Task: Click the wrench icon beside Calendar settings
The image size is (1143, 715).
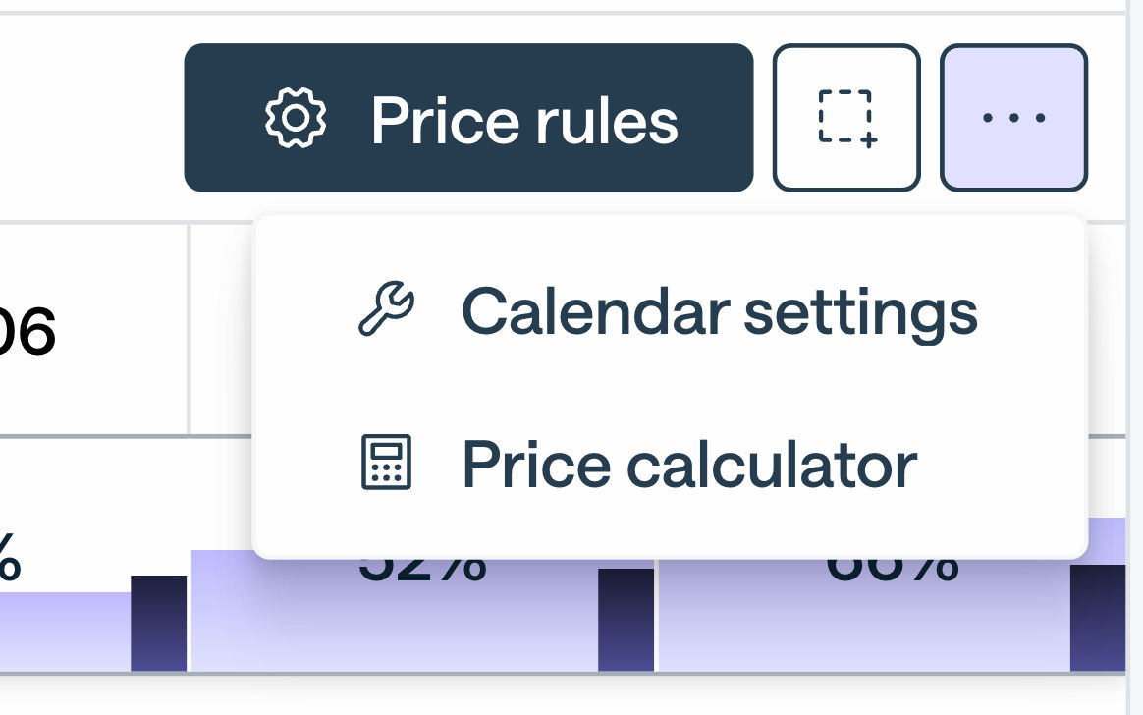Action: (x=386, y=309)
